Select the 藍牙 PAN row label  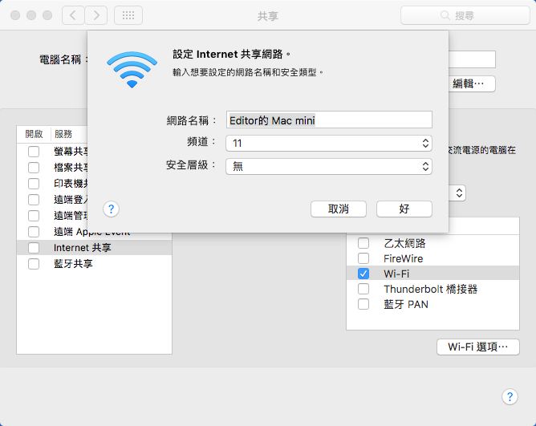tap(406, 305)
